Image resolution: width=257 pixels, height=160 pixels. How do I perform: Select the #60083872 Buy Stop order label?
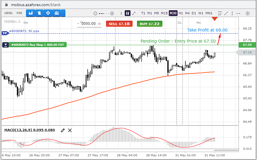point(38,45)
